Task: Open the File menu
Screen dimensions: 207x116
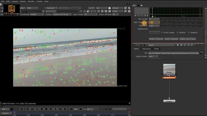Action: point(3,1)
